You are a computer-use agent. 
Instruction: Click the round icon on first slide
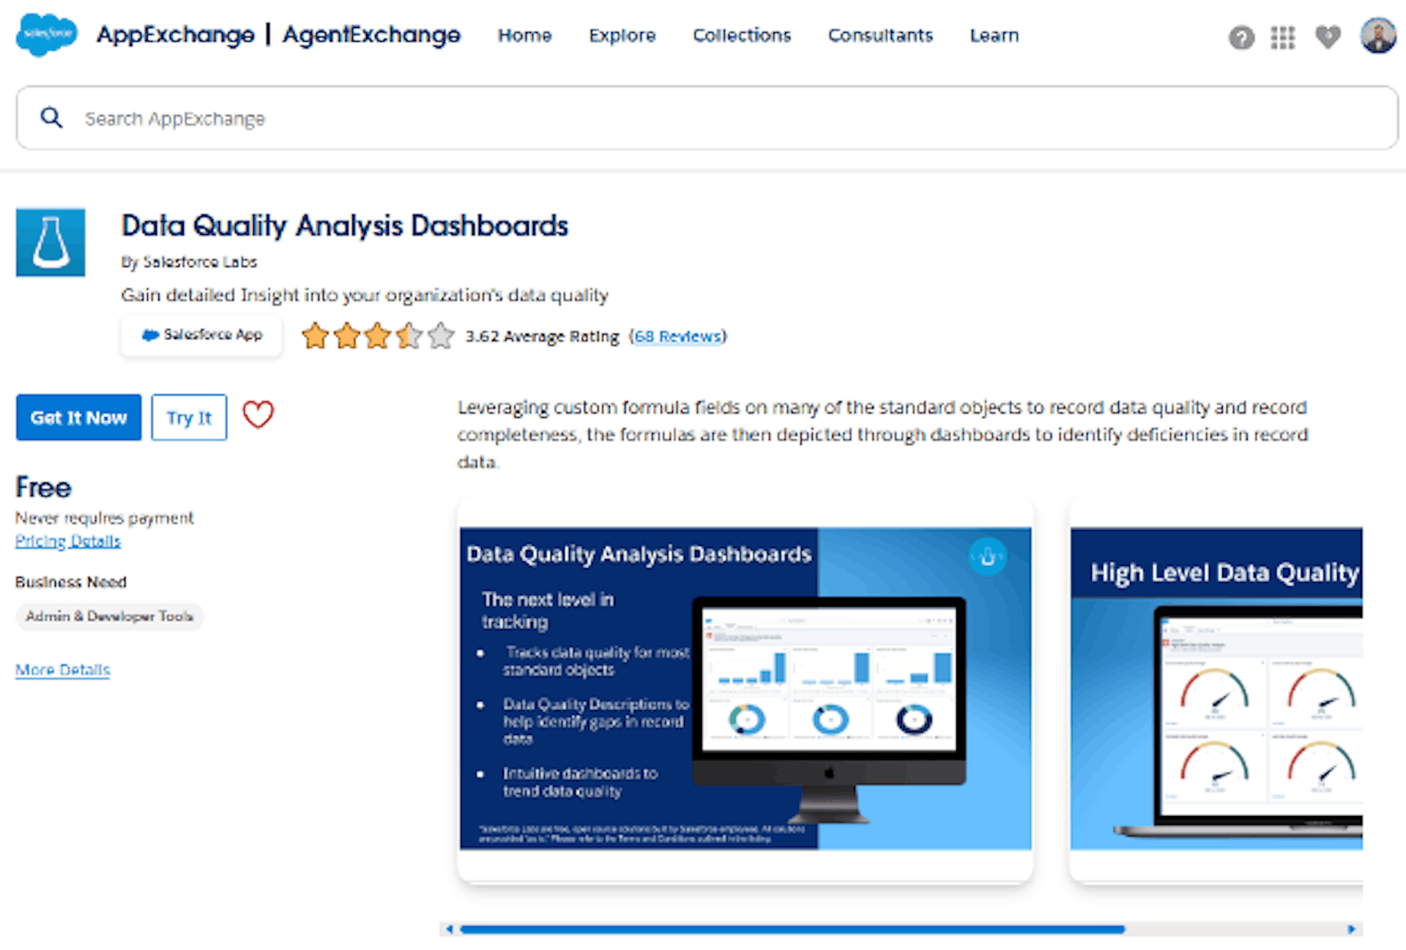click(987, 556)
